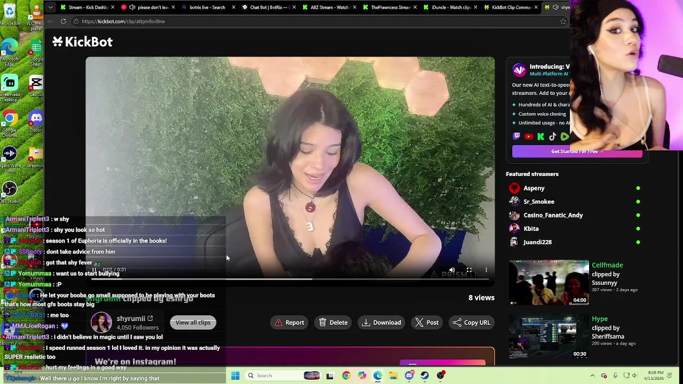Screen dimensions: 683x384
Task: Switch to the please don't leave tab
Action: (x=147, y=7)
